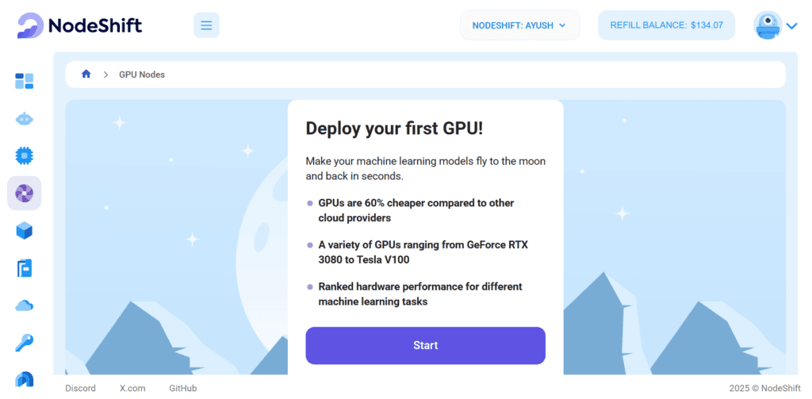The width and height of the screenshot is (812, 399).
Task: Click the robot face icon in sidebar
Action: coord(24,119)
